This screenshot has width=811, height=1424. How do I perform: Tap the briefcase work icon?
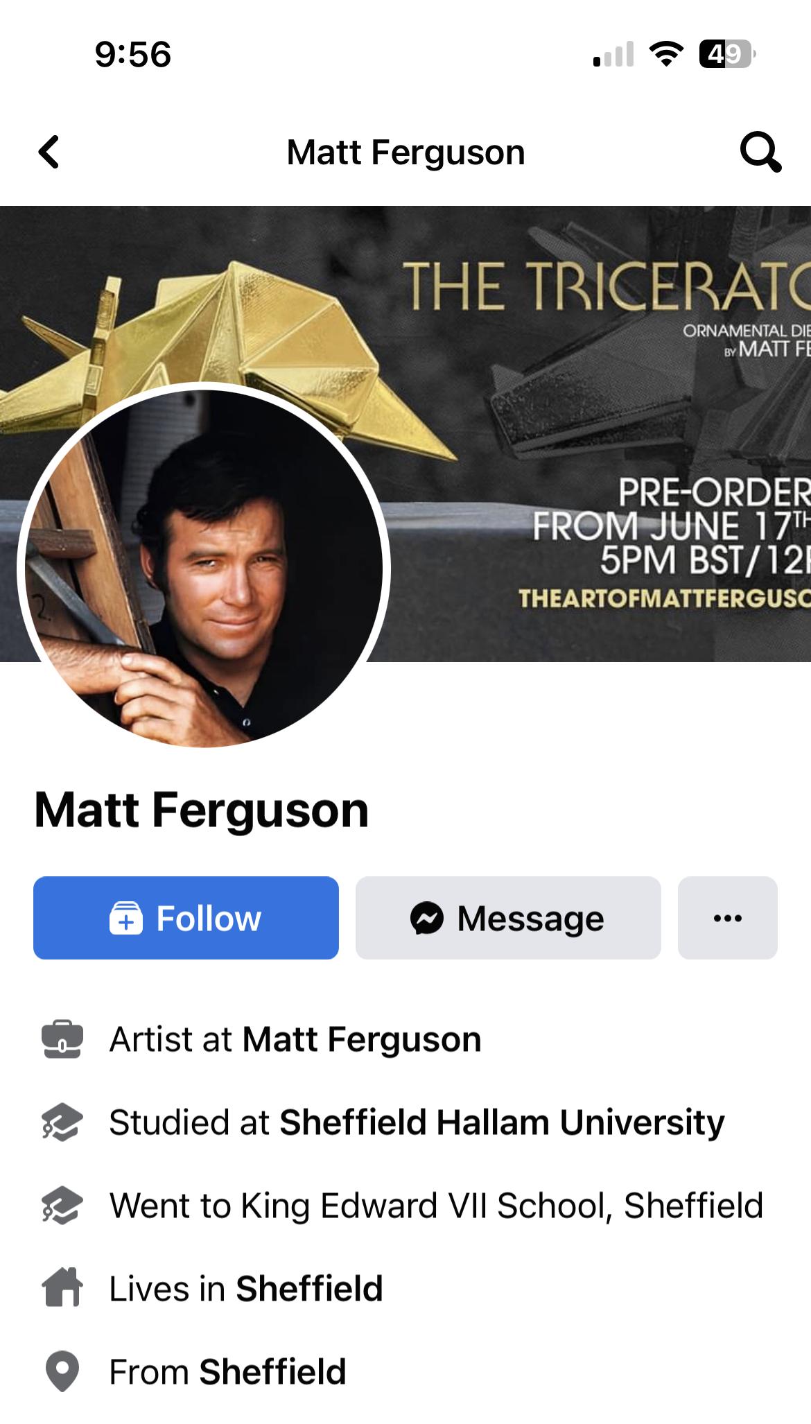[x=62, y=1039]
